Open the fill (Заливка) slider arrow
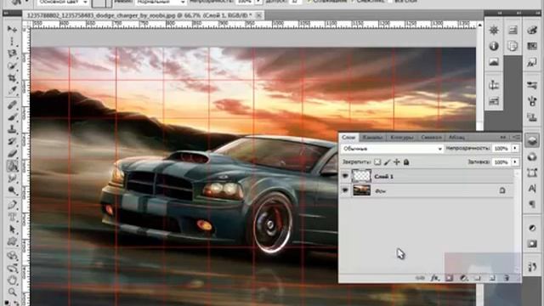544x306 pixels. tap(515, 162)
